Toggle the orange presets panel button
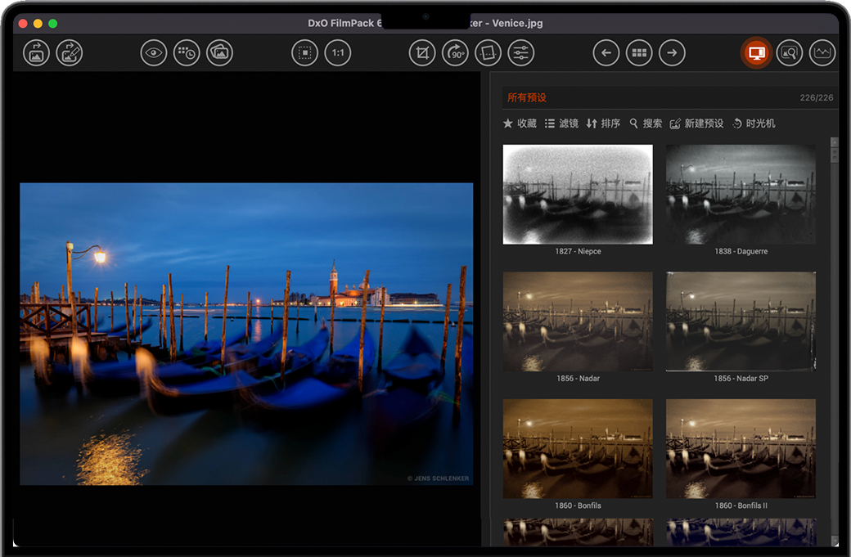851x557 pixels. pos(756,53)
